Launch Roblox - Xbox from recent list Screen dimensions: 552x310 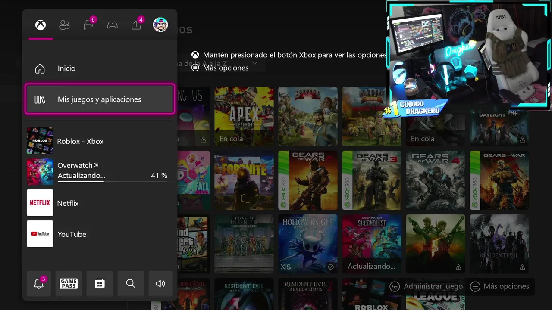pyautogui.click(x=100, y=141)
